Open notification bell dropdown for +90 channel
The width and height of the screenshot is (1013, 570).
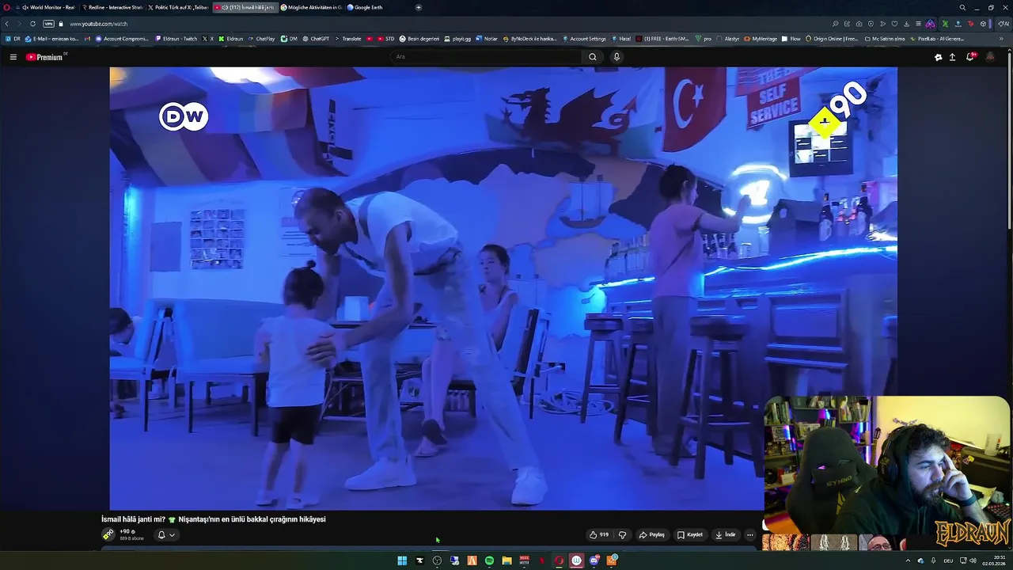[166, 534]
